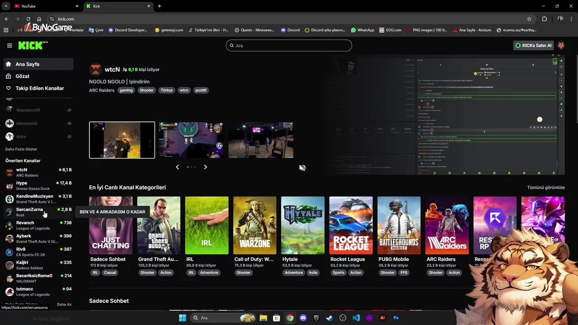Collapse recommended list with Daha Az
This screenshot has width=578, height=325.
[64, 305]
